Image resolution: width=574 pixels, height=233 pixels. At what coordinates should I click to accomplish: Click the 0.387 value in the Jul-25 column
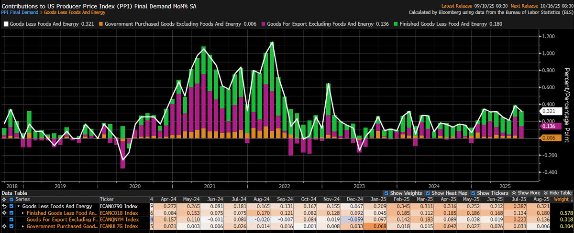(x=520, y=206)
